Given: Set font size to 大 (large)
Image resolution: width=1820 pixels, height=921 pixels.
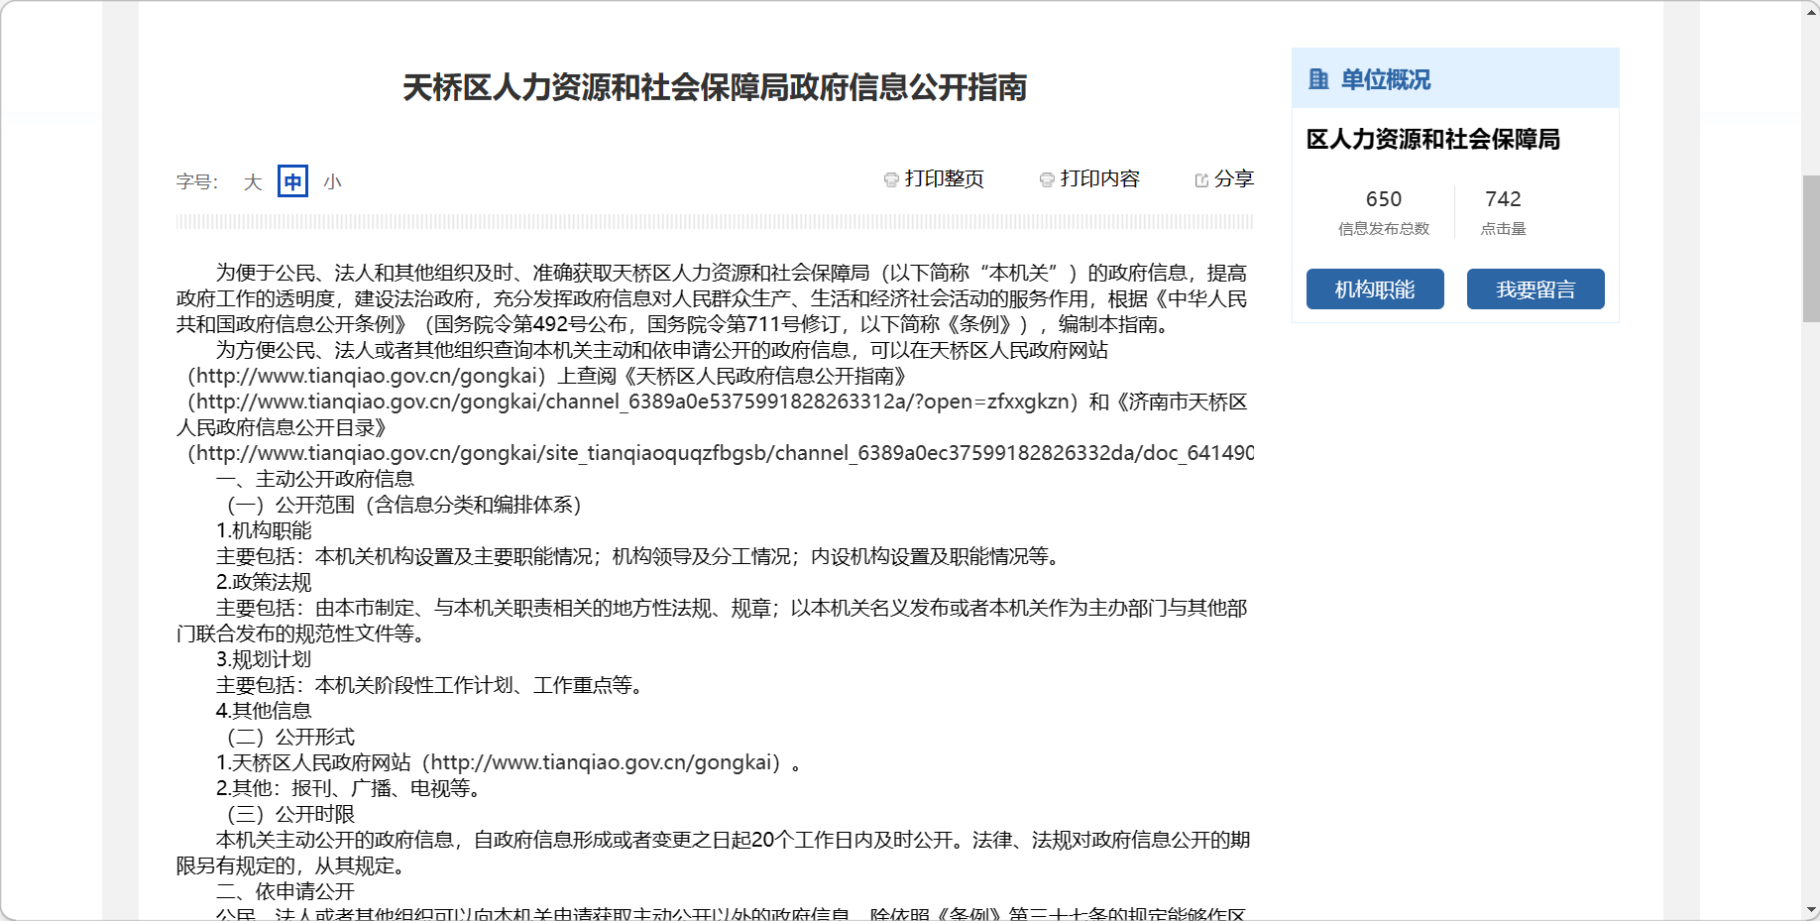Looking at the screenshot, I should tap(253, 181).
